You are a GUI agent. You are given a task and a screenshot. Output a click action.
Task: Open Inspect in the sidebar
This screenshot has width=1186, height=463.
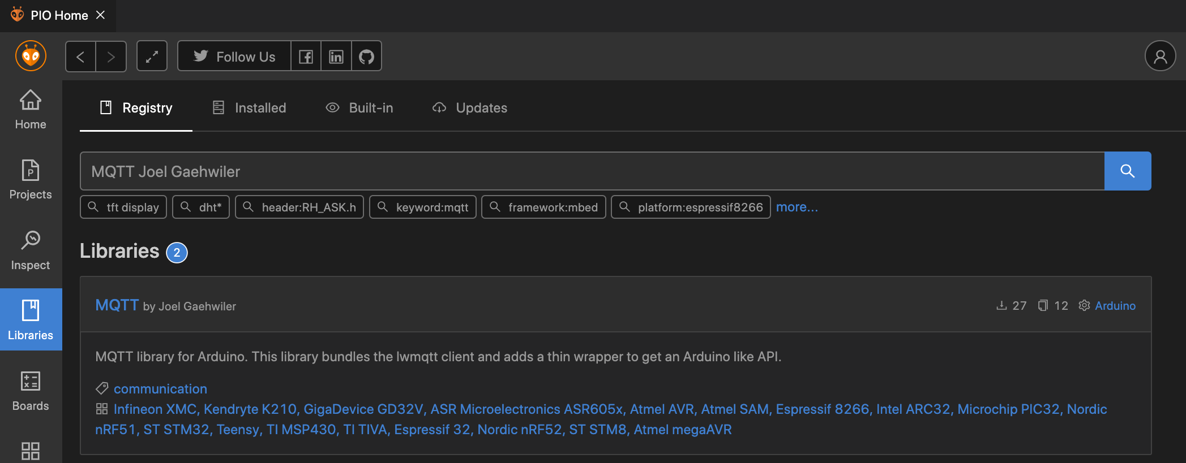31,250
